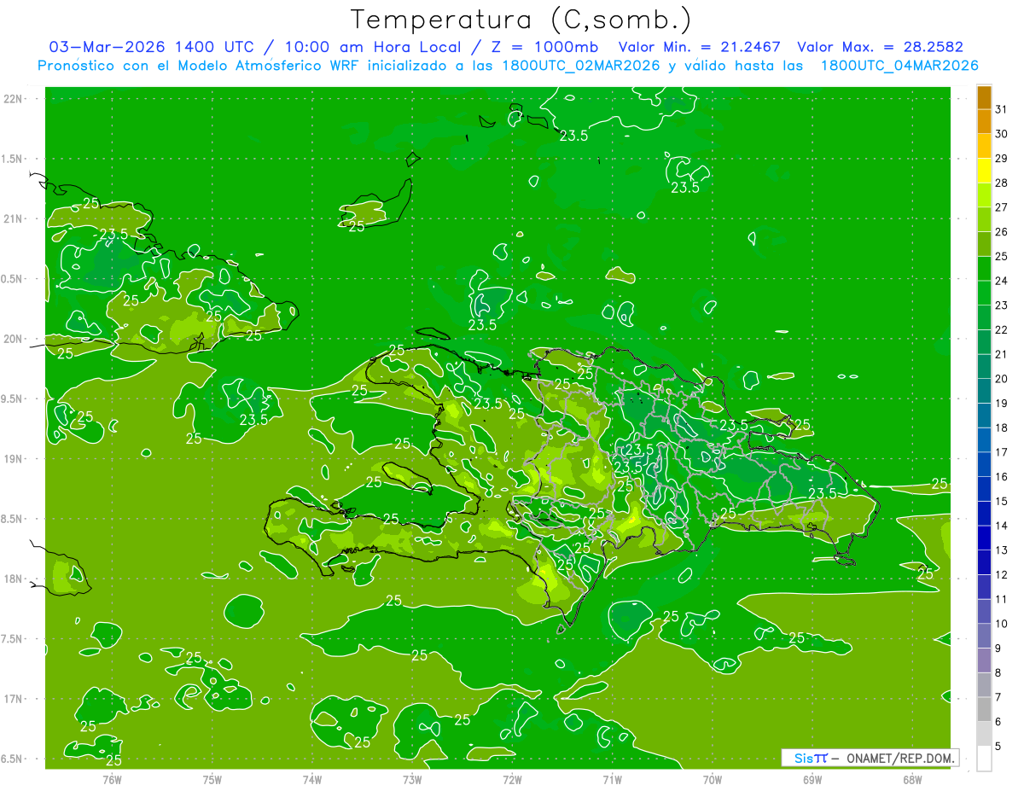Pick the legend color between 23 and 24
Screen dimensions: 1024x791
(984, 293)
